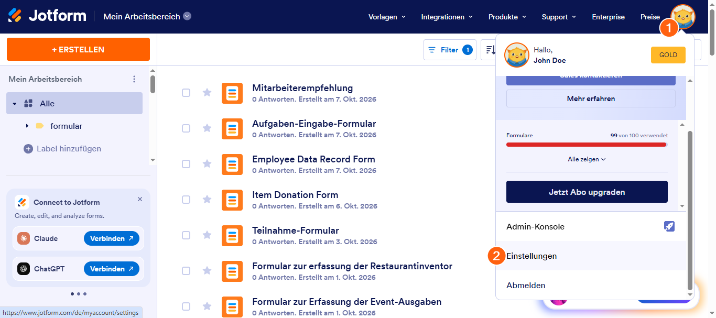Open the user avatar in the top bar
Screen dimensions: 716x318
(683, 17)
